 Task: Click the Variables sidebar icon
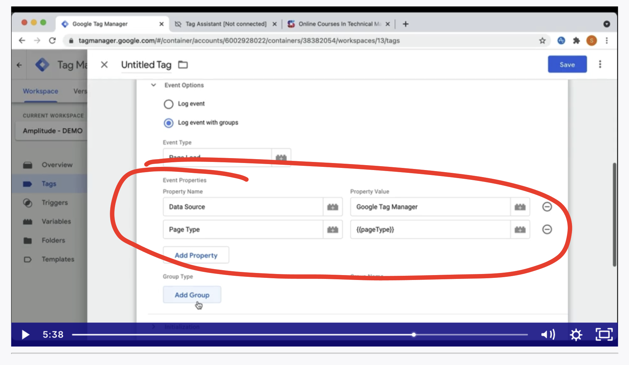27,222
